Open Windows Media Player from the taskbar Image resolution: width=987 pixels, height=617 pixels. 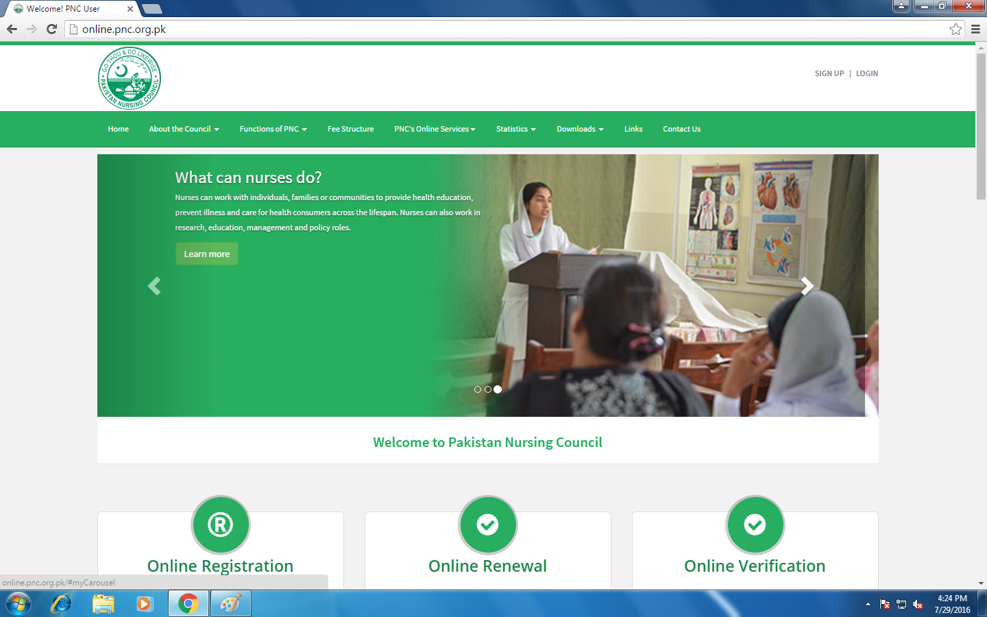(x=145, y=604)
